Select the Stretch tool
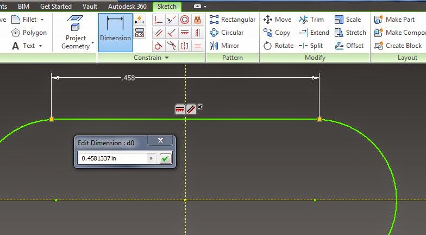Image resolution: width=426 pixels, height=235 pixels. point(350,33)
